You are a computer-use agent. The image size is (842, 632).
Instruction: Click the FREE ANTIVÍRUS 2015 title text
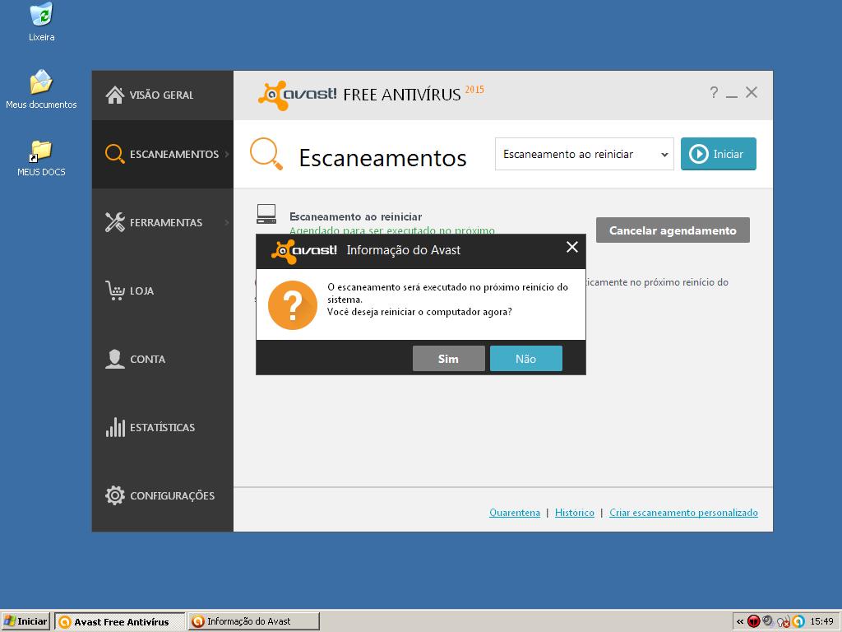click(414, 94)
